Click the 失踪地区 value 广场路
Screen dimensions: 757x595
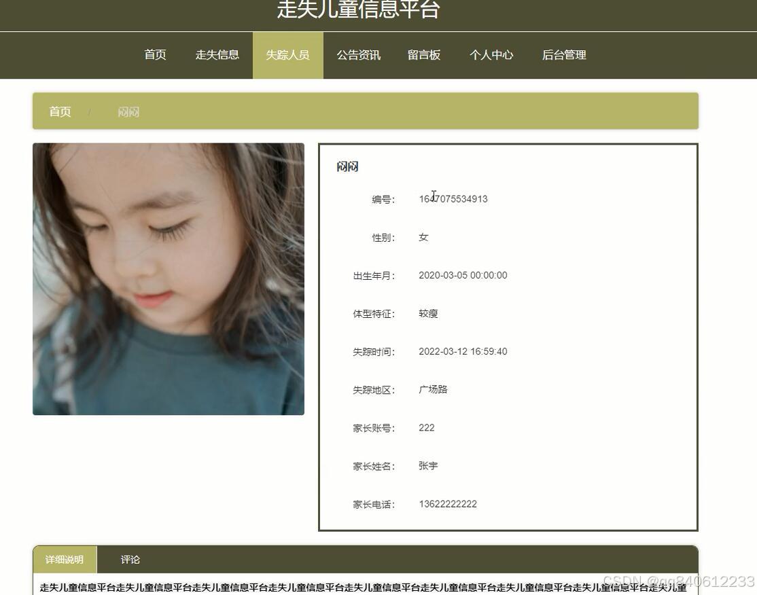tap(432, 390)
